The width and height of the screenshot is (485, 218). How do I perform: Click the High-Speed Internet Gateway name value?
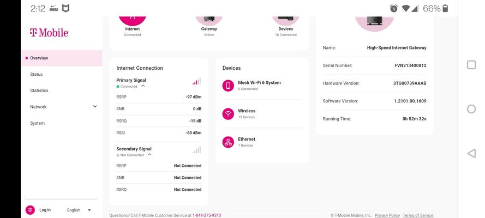point(397,48)
